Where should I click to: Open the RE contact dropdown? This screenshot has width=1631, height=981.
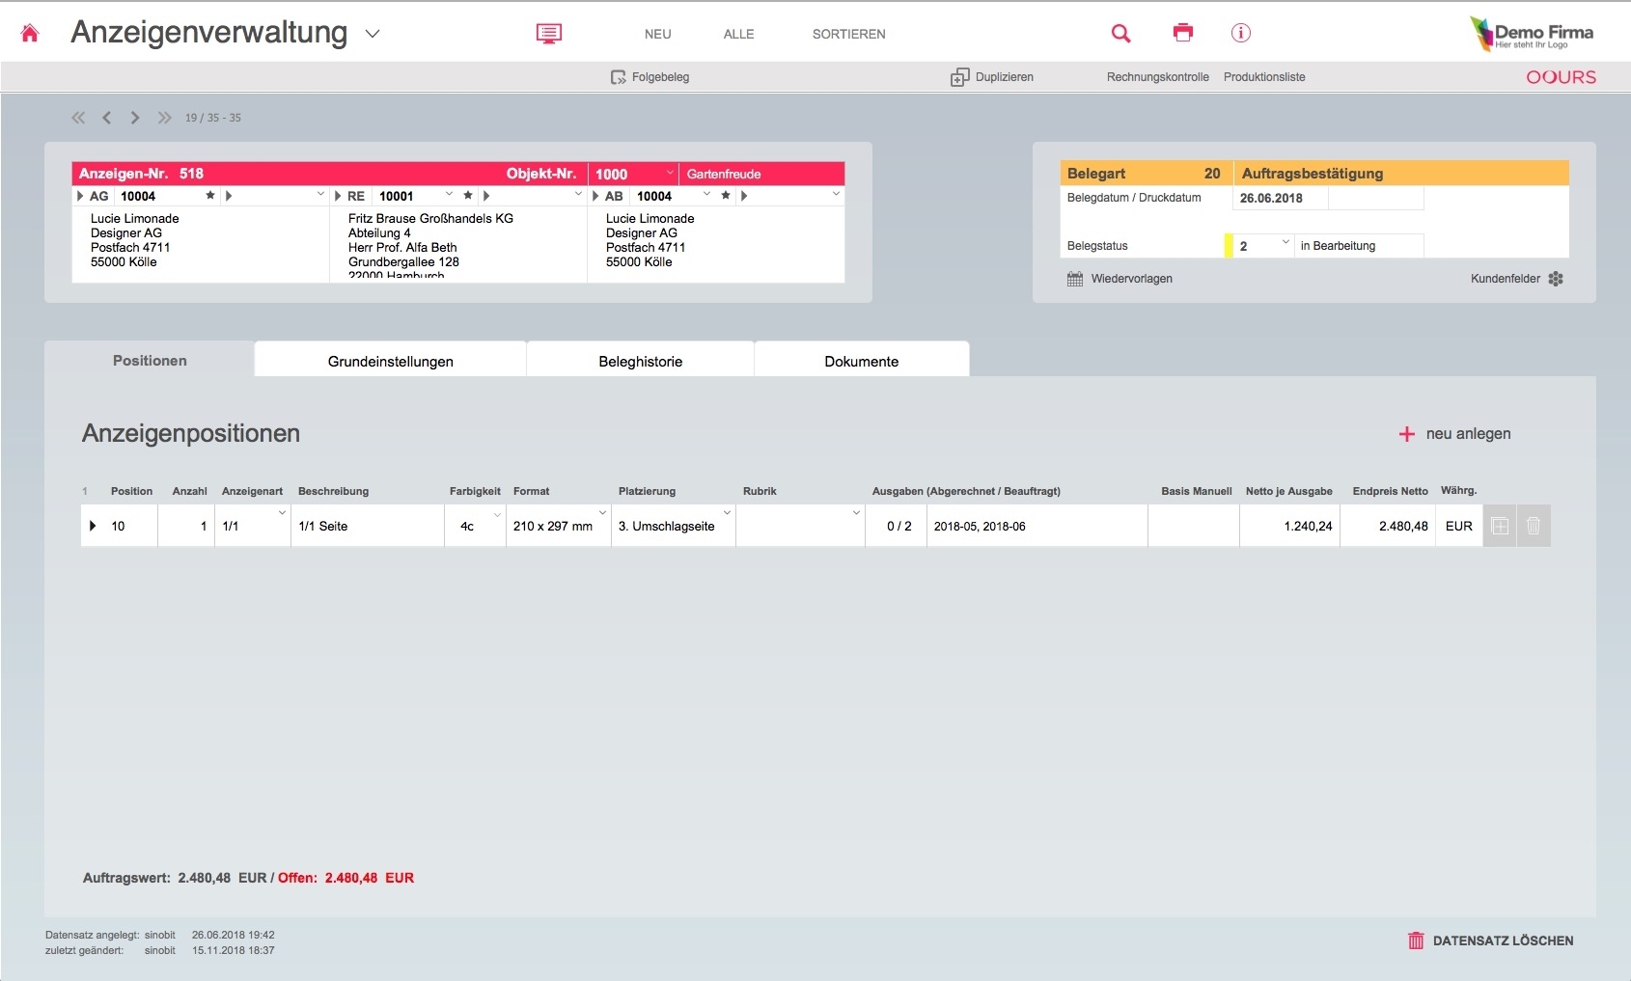pos(579,194)
